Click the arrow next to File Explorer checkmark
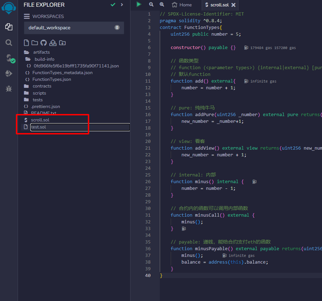The width and height of the screenshot is (322, 301). tap(122, 5)
